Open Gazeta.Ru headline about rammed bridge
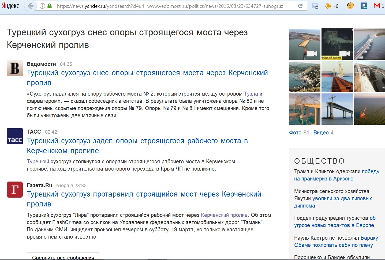The width and height of the screenshot is (385, 260). pyautogui.click(x=144, y=199)
